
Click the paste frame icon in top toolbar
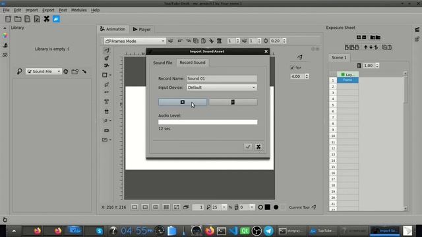pos(204,41)
